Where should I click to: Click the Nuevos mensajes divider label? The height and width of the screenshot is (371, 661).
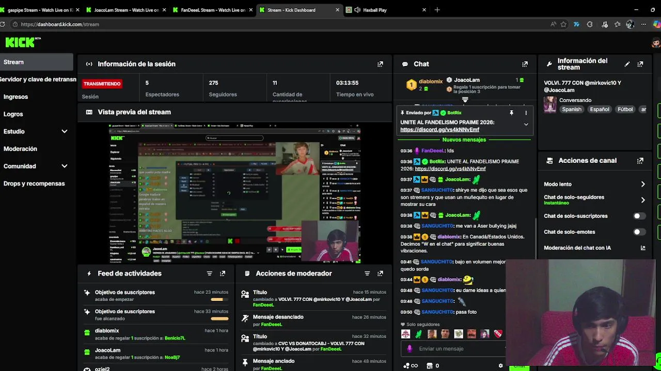pos(464,140)
